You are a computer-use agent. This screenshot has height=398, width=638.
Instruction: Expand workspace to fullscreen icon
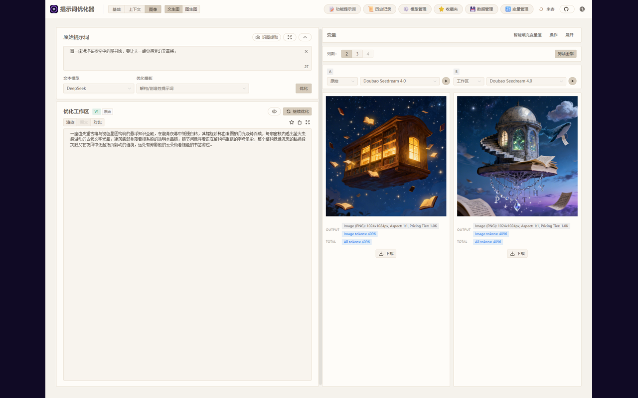308,122
